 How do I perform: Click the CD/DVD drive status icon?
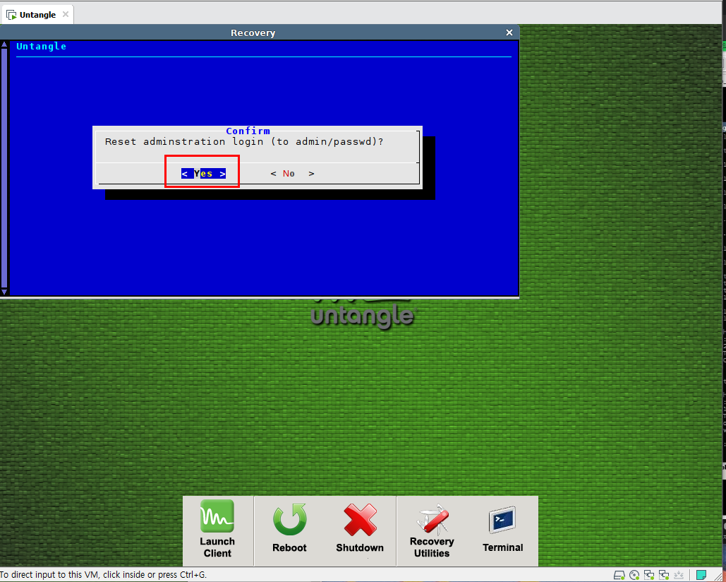[634, 575]
